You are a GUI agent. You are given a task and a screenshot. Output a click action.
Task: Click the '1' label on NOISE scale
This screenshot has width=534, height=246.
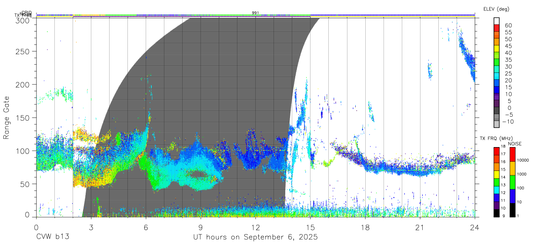[x=518, y=216]
